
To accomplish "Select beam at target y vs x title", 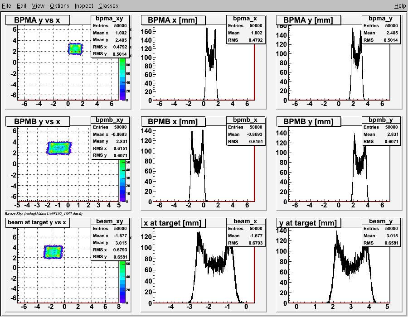I will (x=38, y=222).
